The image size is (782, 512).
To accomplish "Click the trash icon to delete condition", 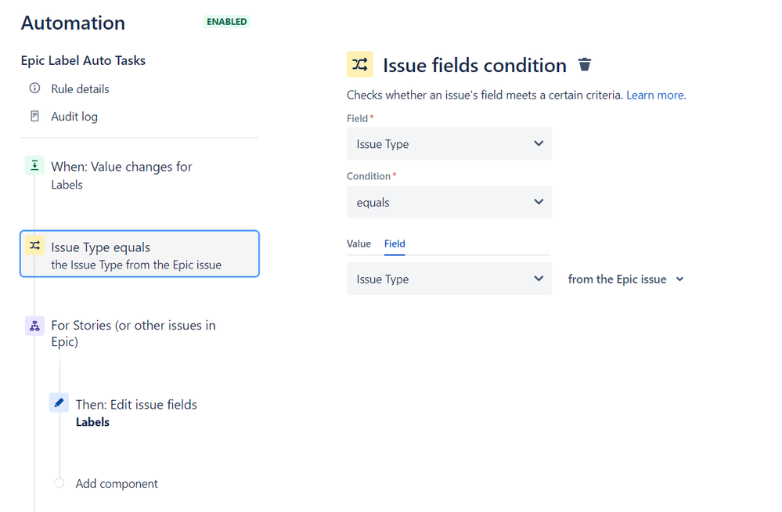I will click(x=585, y=65).
